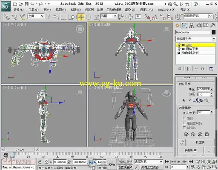Open the 3ds Max application menu logo

[6, 6]
